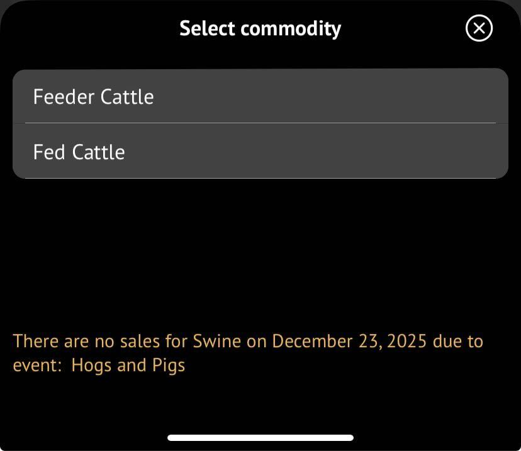Tap the home indicator bar

(260, 438)
